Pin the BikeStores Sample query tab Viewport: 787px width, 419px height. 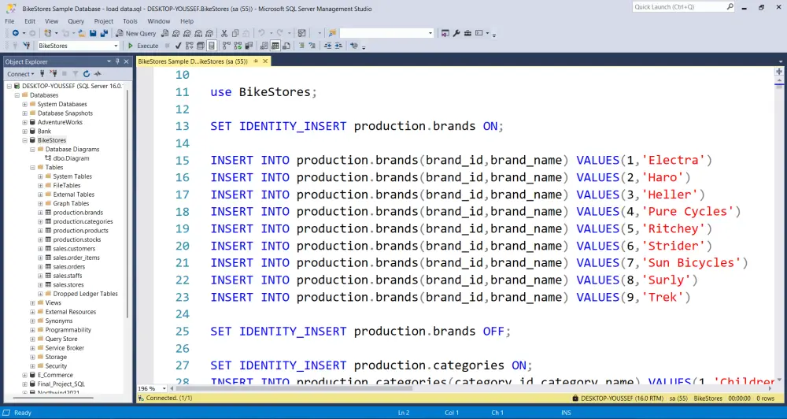click(x=256, y=61)
